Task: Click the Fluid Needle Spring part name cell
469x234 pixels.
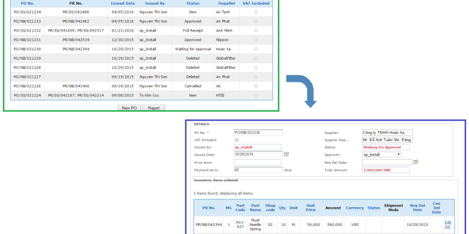Action: (x=255, y=225)
